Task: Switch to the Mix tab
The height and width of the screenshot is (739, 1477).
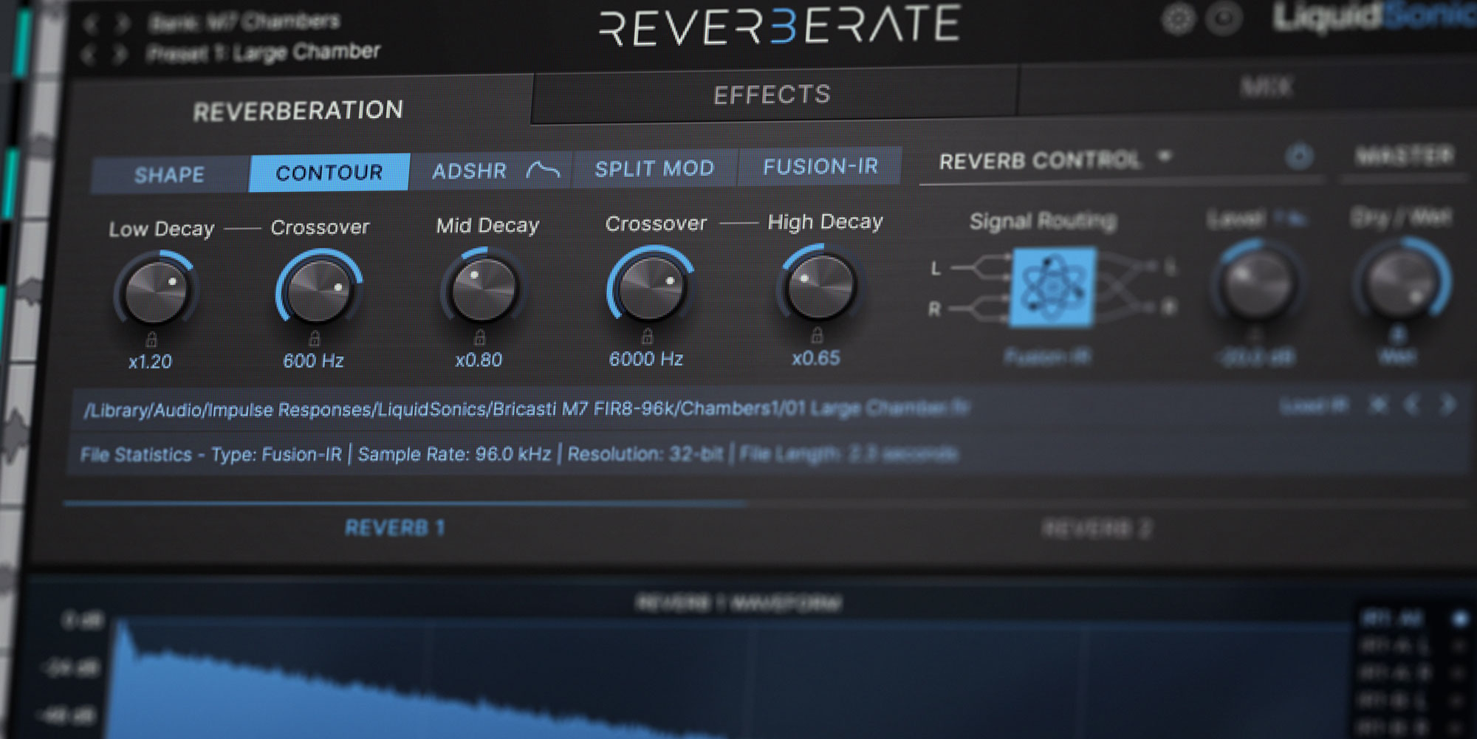Action: click(1267, 87)
